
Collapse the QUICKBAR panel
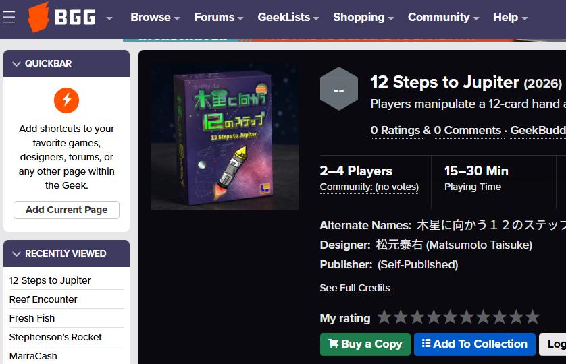pyautogui.click(x=17, y=64)
